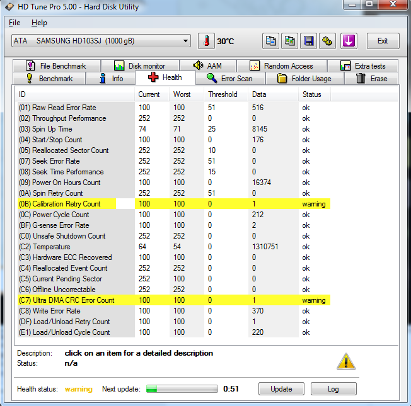Open options via the gears icon

click(327, 41)
